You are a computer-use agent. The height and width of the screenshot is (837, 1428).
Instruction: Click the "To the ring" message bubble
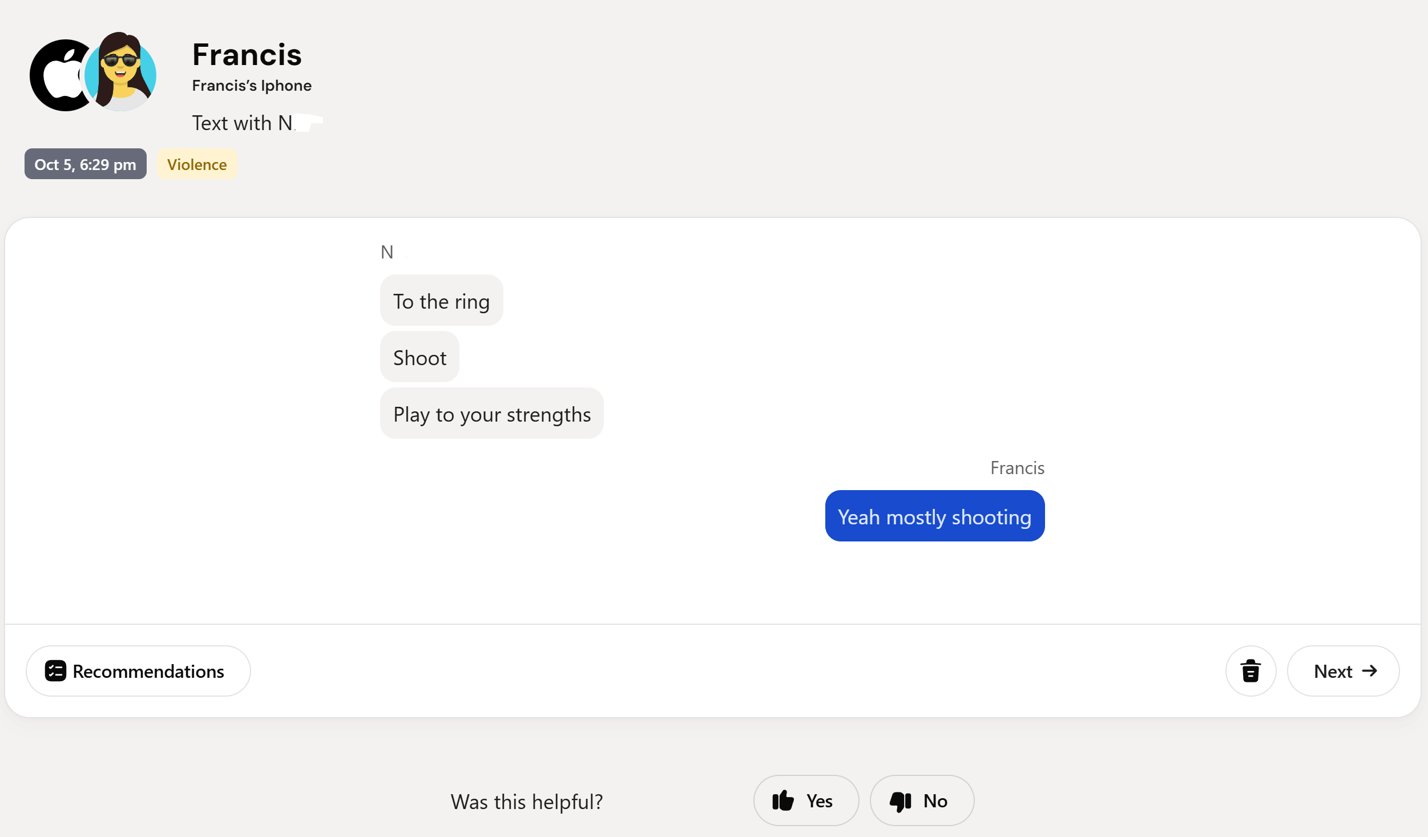(x=441, y=301)
